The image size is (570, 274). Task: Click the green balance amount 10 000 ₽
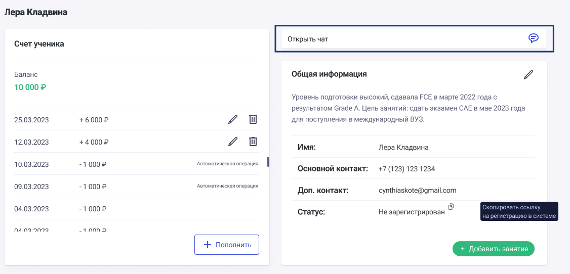tap(30, 87)
